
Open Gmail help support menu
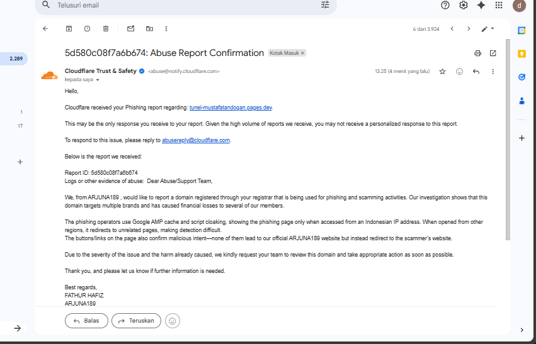[445, 5]
